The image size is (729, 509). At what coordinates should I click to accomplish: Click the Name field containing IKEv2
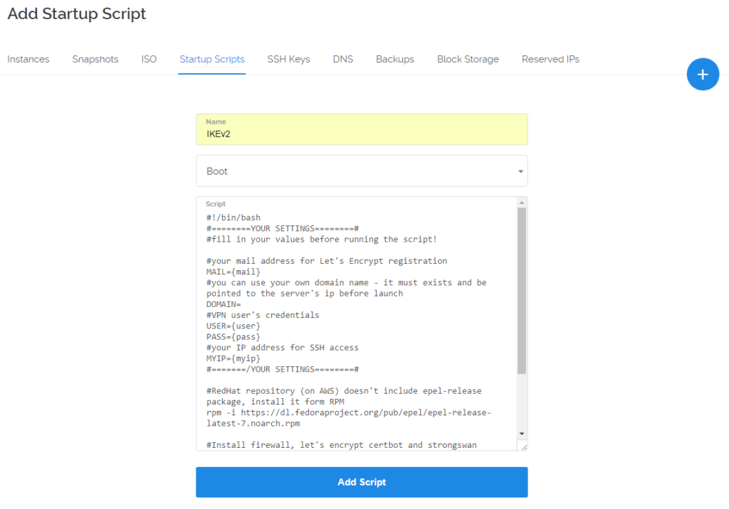point(362,129)
